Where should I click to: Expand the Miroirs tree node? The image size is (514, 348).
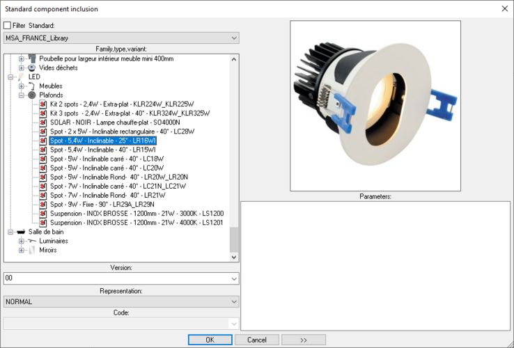click(22, 250)
